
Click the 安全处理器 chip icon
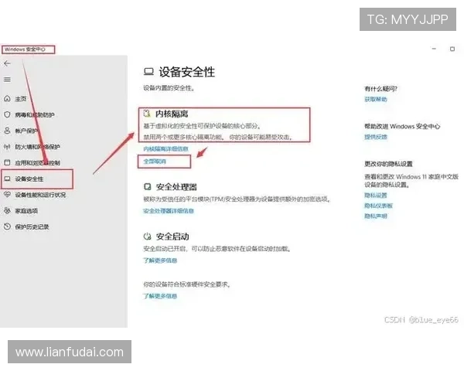(147, 187)
